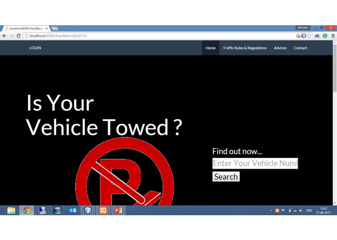The height and width of the screenshot is (240, 337).
Task: Click the Search button
Action: click(x=226, y=177)
